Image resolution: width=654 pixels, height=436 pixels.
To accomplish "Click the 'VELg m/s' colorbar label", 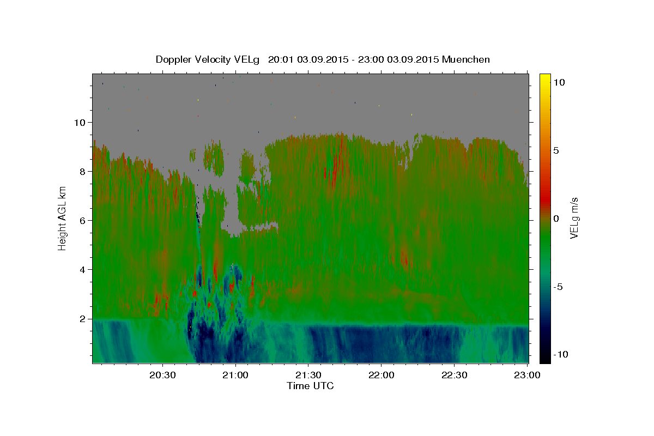I will tap(574, 218).
